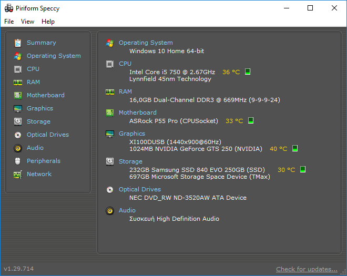The width and height of the screenshot is (347, 276).
Task: Click the Operating System Windows flag sidebar icon
Action: 18,56
